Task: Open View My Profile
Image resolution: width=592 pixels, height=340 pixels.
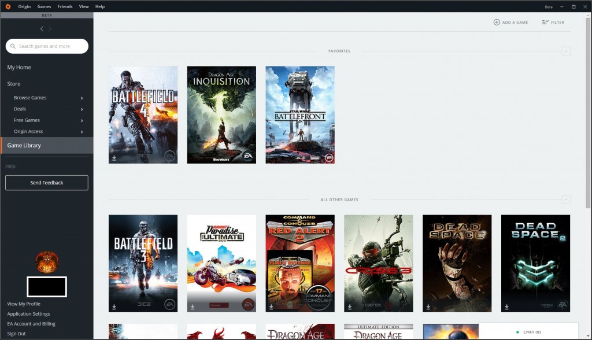Action: pos(24,304)
